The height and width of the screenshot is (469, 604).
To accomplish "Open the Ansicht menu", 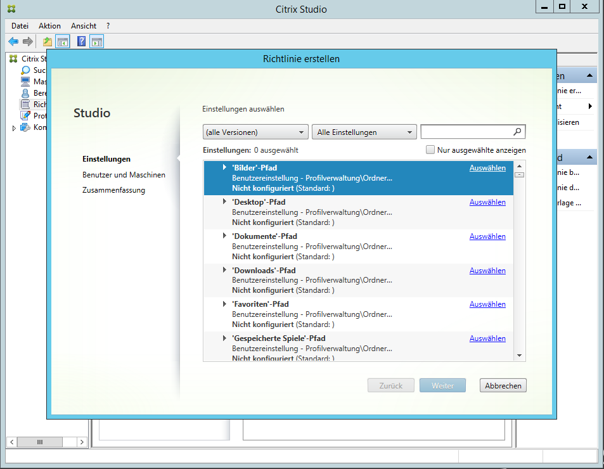I will [84, 26].
